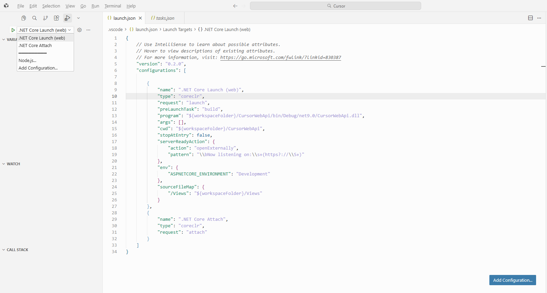Open the View menu
The image size is (547, 293).
[x=70, y=6]
